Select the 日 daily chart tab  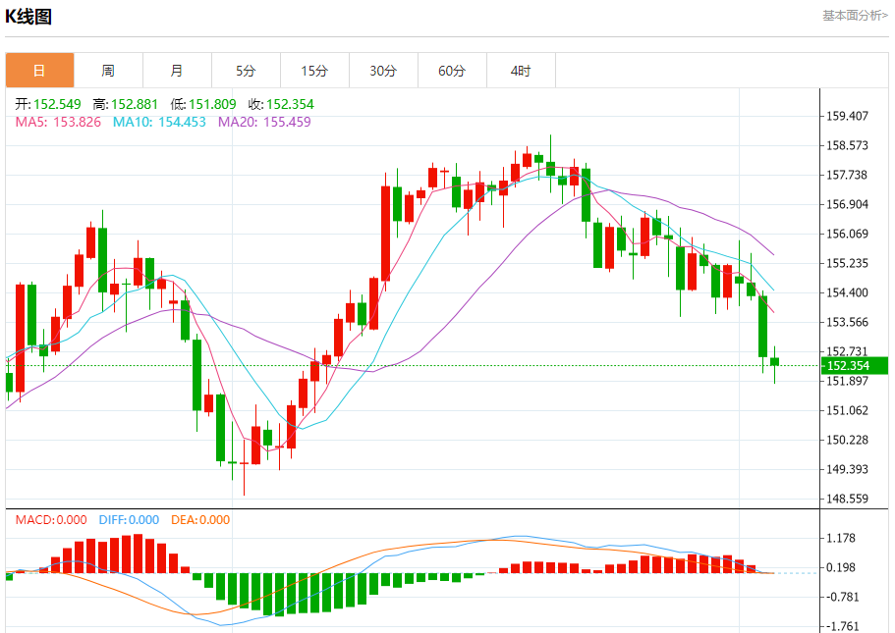pos(40,71)
